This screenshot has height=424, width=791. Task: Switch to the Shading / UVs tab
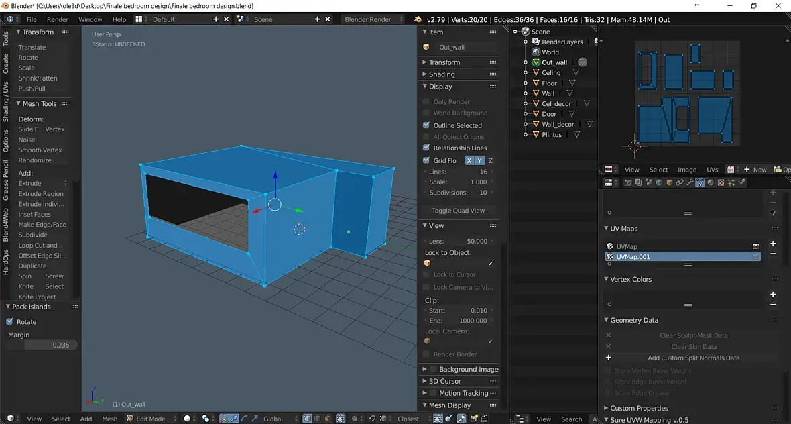[x=5, y=102]
